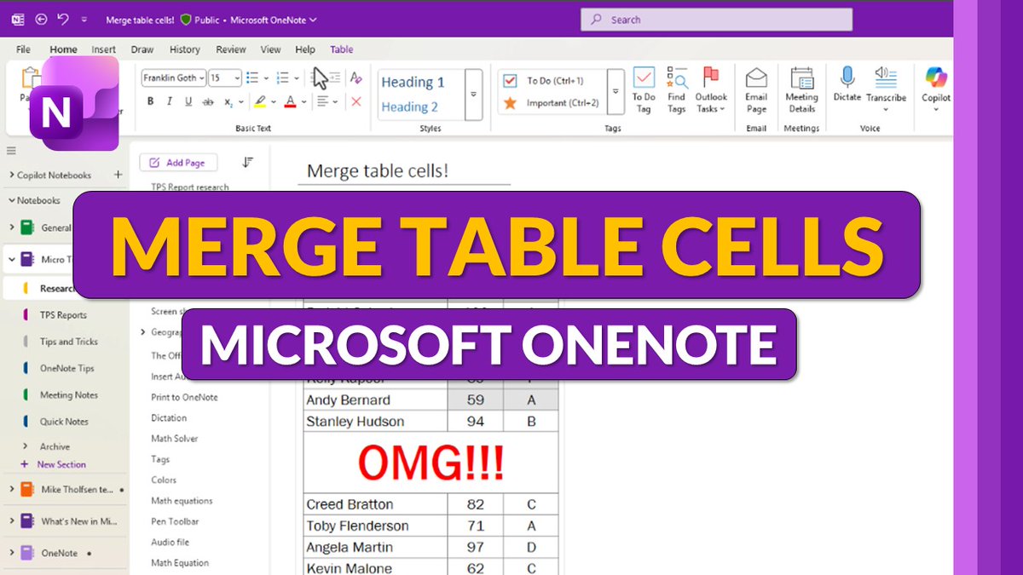Click the Undo icon in the title bar
The height and width of the screenshot is (575, 1023).
coord(62,19)
